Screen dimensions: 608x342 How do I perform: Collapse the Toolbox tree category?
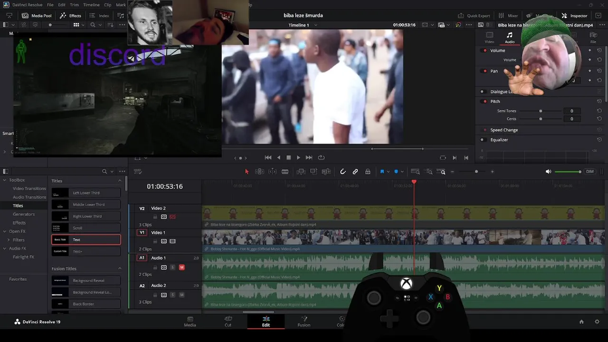click(5, 180)
